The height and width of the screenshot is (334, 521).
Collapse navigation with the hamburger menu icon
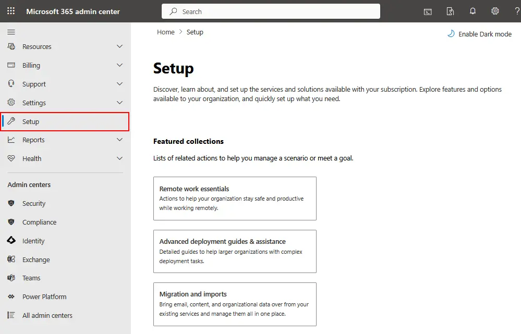tap(11, 32)
